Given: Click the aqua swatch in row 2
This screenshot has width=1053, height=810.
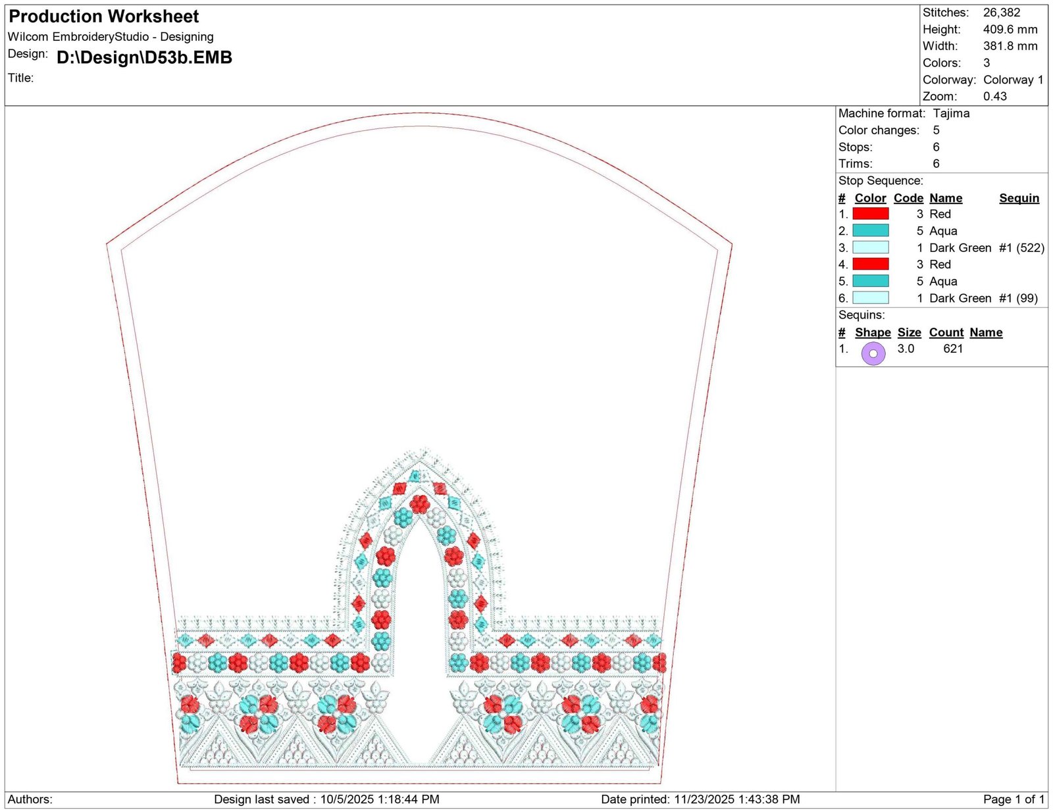Looking at the screenshot, I should coord(870,230).
